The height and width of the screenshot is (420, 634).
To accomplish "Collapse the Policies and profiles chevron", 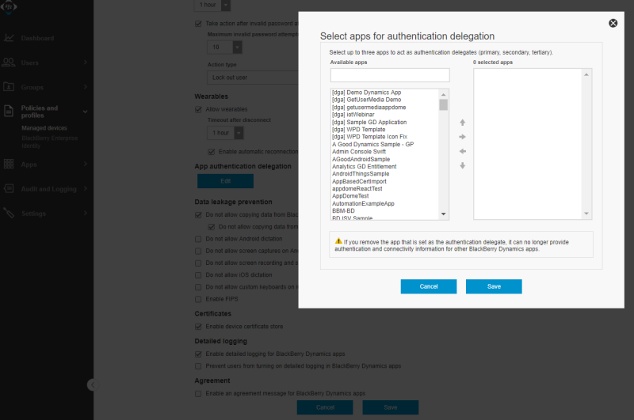I will pos(85,112).
